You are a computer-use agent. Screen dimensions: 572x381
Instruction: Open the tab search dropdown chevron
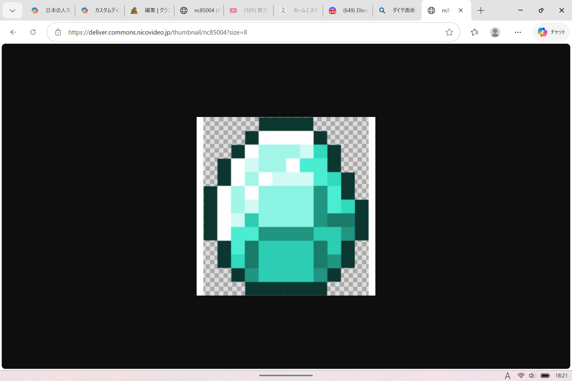(13, 10)
